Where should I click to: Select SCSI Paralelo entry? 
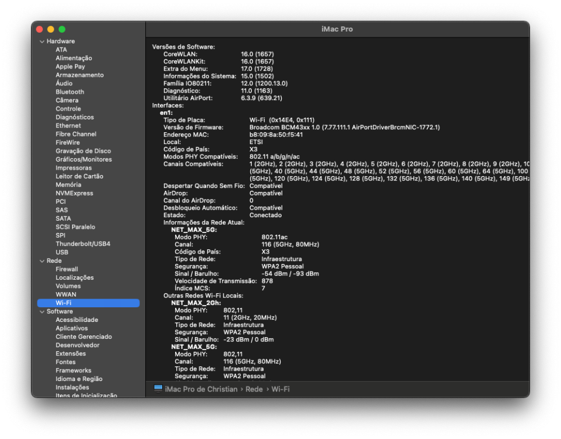(x=75, y=227)
